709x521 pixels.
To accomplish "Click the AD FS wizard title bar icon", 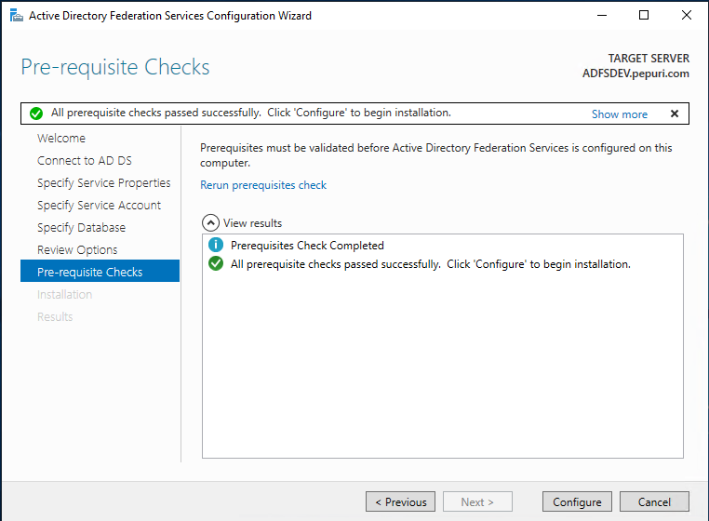I will pos(16,16).
